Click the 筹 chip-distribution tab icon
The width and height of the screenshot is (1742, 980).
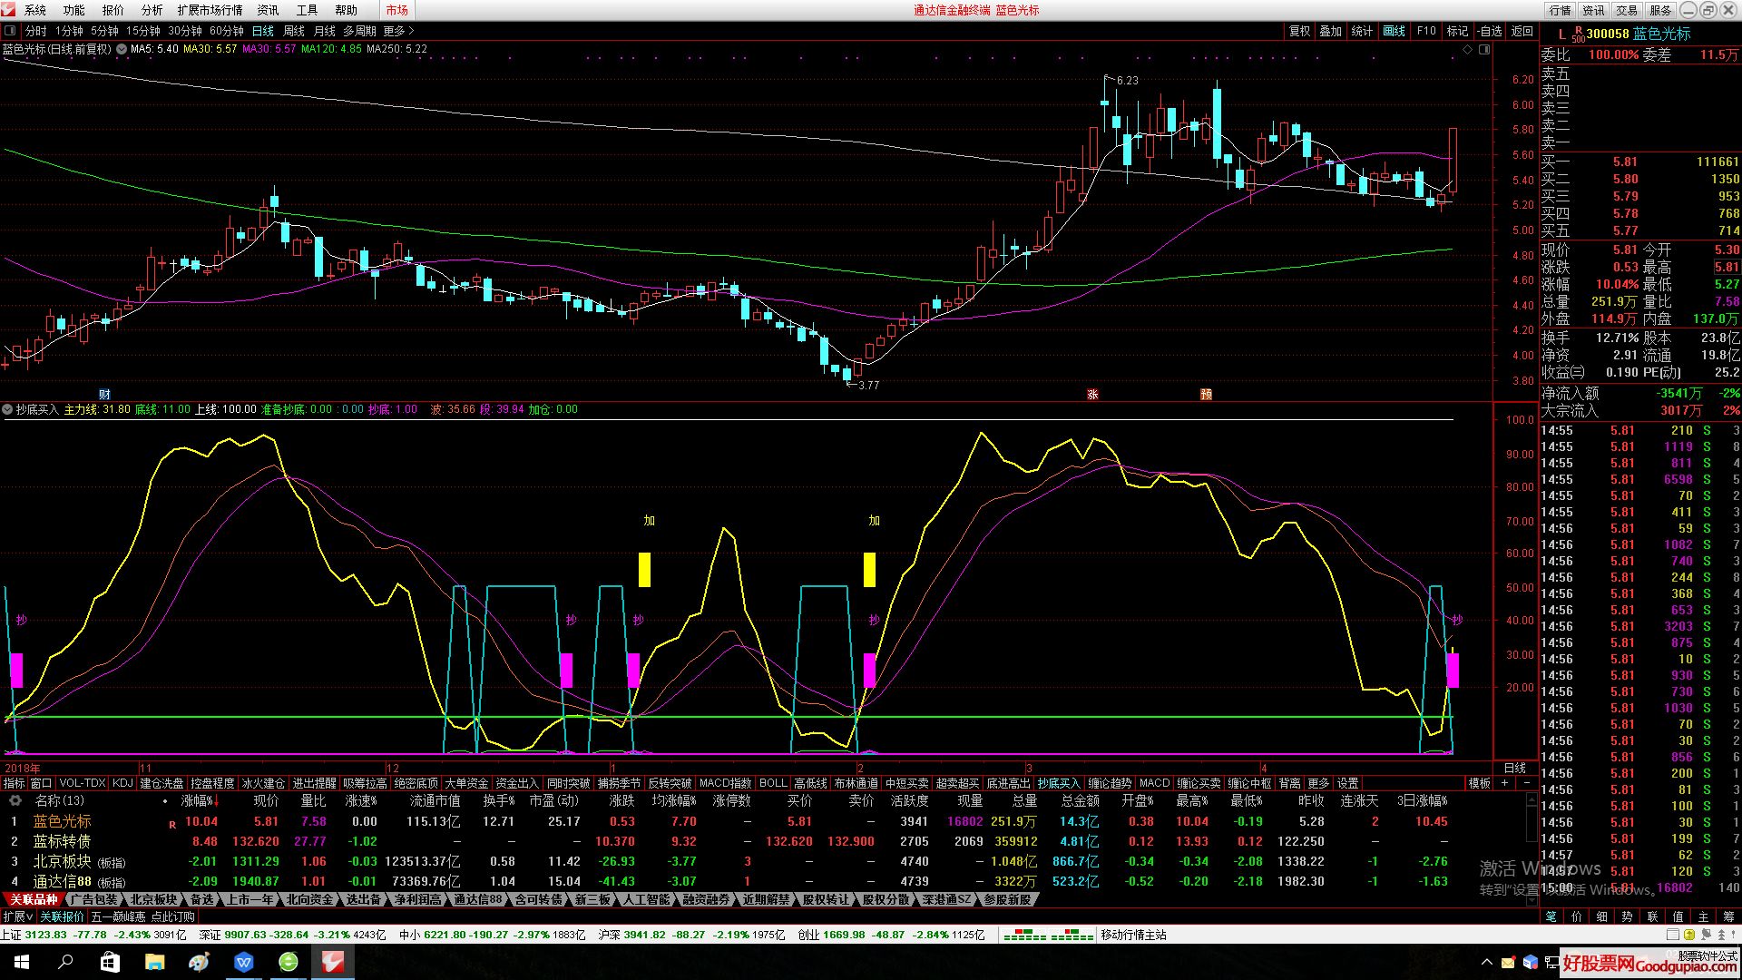click(x=1728, y=916)
